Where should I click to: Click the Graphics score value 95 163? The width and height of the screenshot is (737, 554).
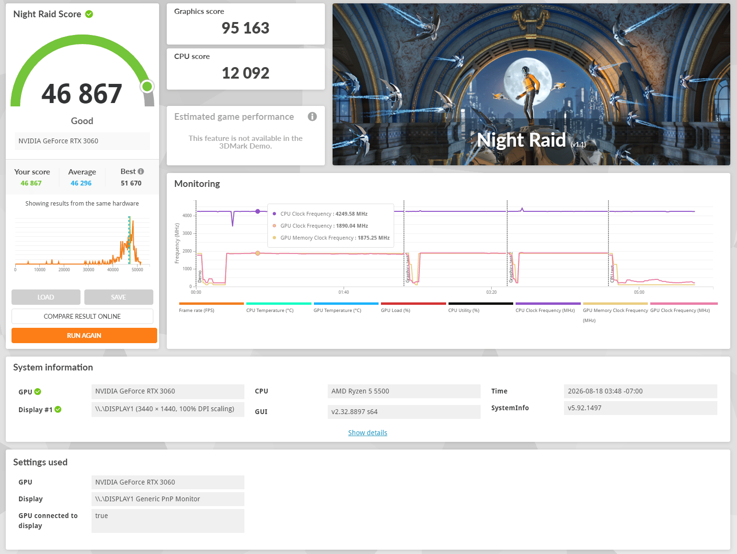tap(245, 28)
